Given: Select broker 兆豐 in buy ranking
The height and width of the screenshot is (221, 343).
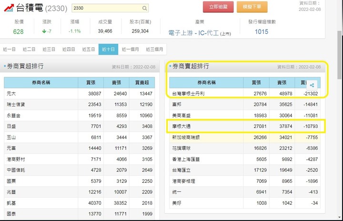Looking at the screenshot, I should click(x=11, y=192).
